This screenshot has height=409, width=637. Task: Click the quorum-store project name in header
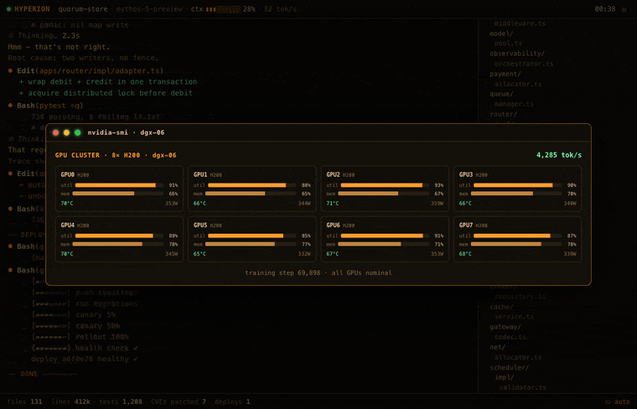coord(83,9)
